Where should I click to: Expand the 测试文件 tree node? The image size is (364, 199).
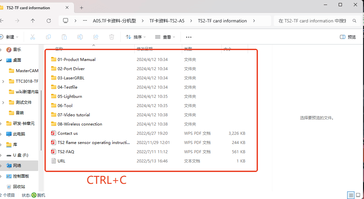pos(3,102)
